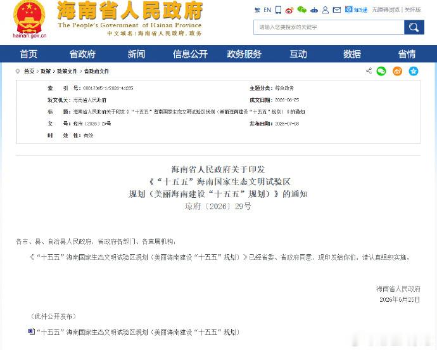The image size is (437, 350).
Task: Open the 海政通 portal link
Action: point(356,10)
